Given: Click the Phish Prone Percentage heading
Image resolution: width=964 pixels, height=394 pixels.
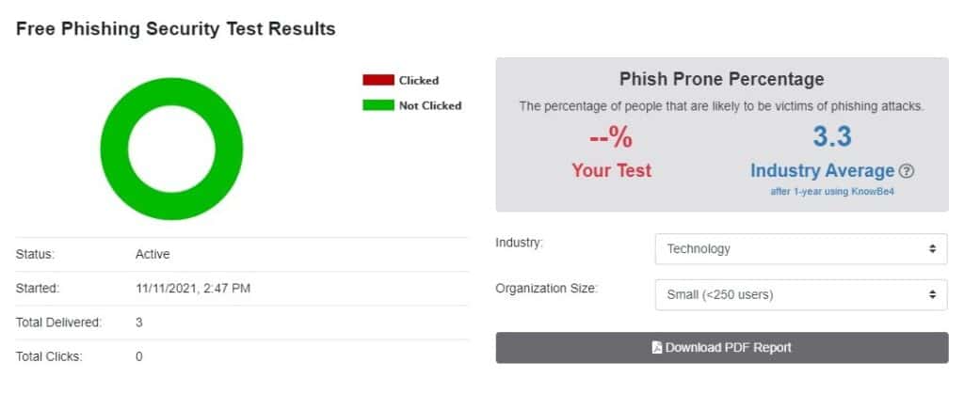Looking at the screenshot, I should tap(721, 79).
